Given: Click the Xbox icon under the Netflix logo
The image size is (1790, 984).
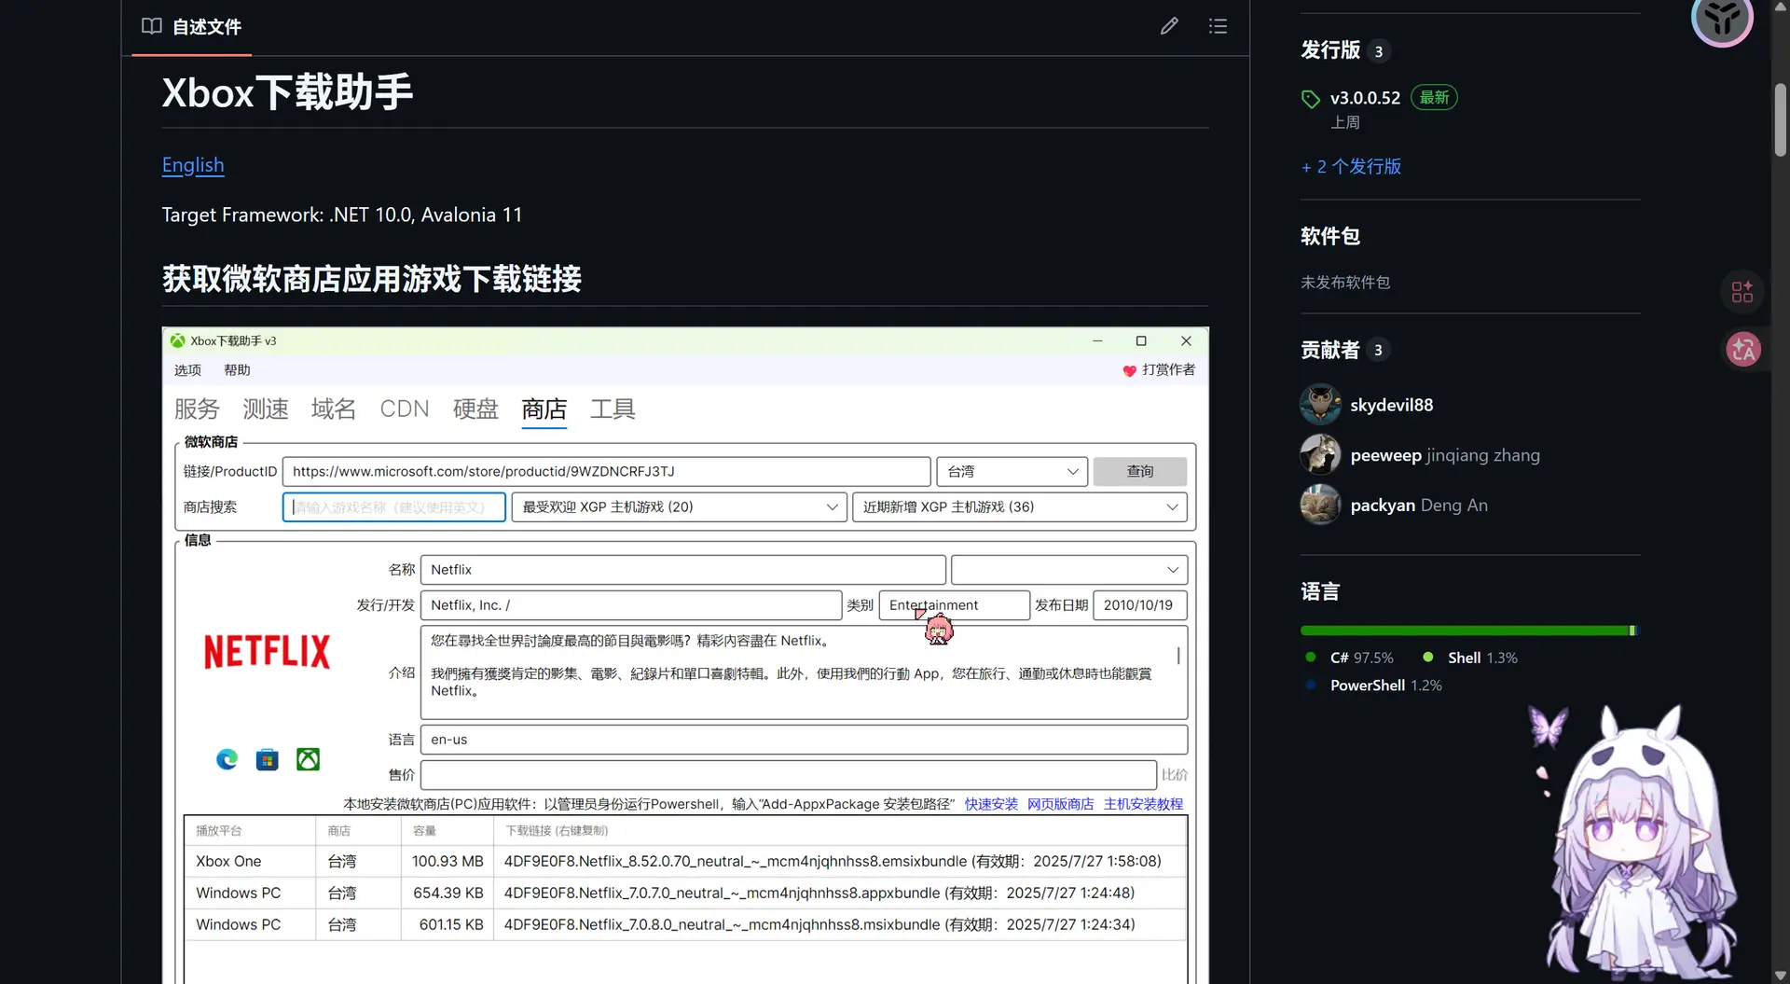Looking at the screenshot, I should (308, 759).
